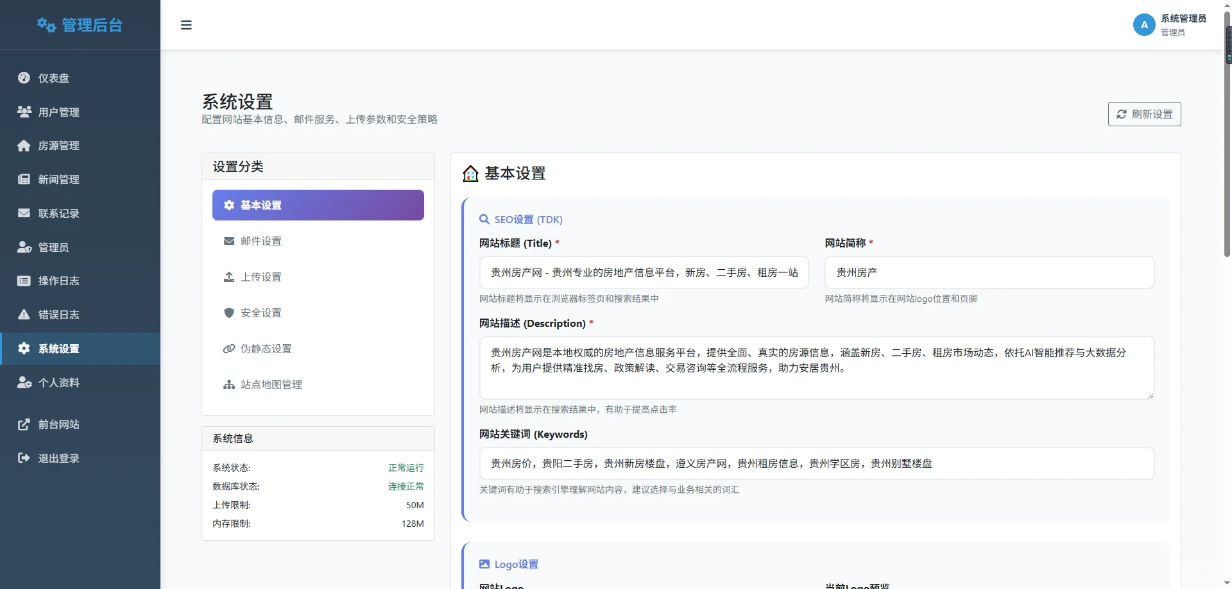Image resolution: width=1232 pixels, height=589 pixels.
Task: Toggle the sidebar with the hamburger icon
Action: pyautogui.click(x=186, y=25)
